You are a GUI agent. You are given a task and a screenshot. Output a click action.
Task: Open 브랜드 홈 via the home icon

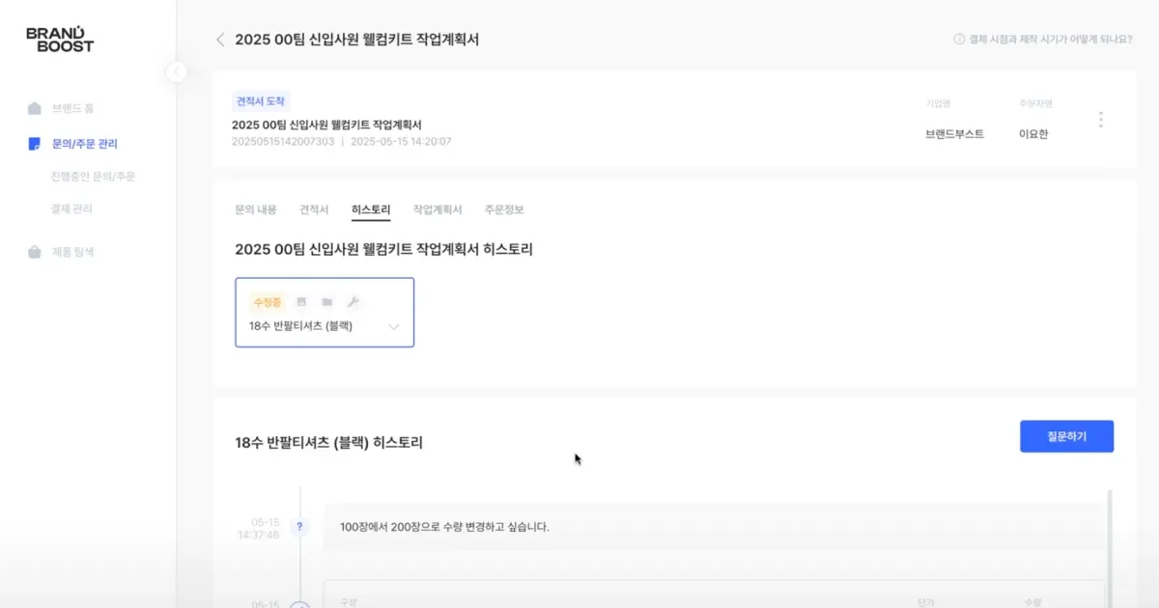pyautogui.click(x=37, y=107)
